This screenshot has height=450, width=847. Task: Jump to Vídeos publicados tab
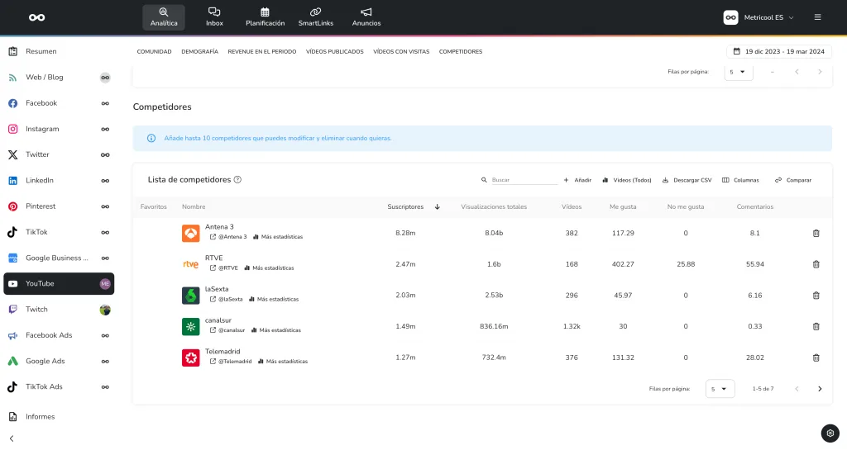pyautogui.click(x=334, y=52)
